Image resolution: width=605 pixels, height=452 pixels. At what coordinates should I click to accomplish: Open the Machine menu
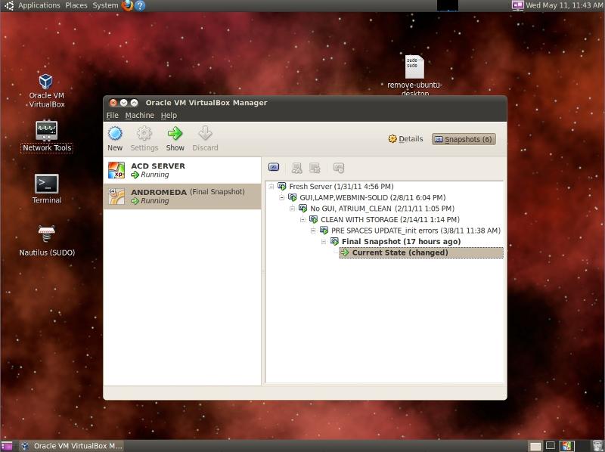pyautogui.click(x=140, y=116)
